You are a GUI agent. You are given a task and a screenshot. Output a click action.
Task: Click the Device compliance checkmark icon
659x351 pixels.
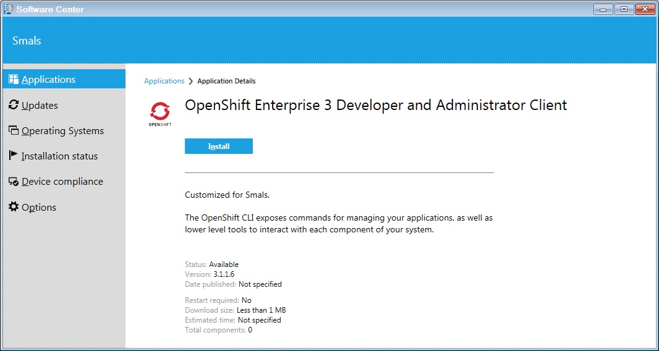click(14, 182)
